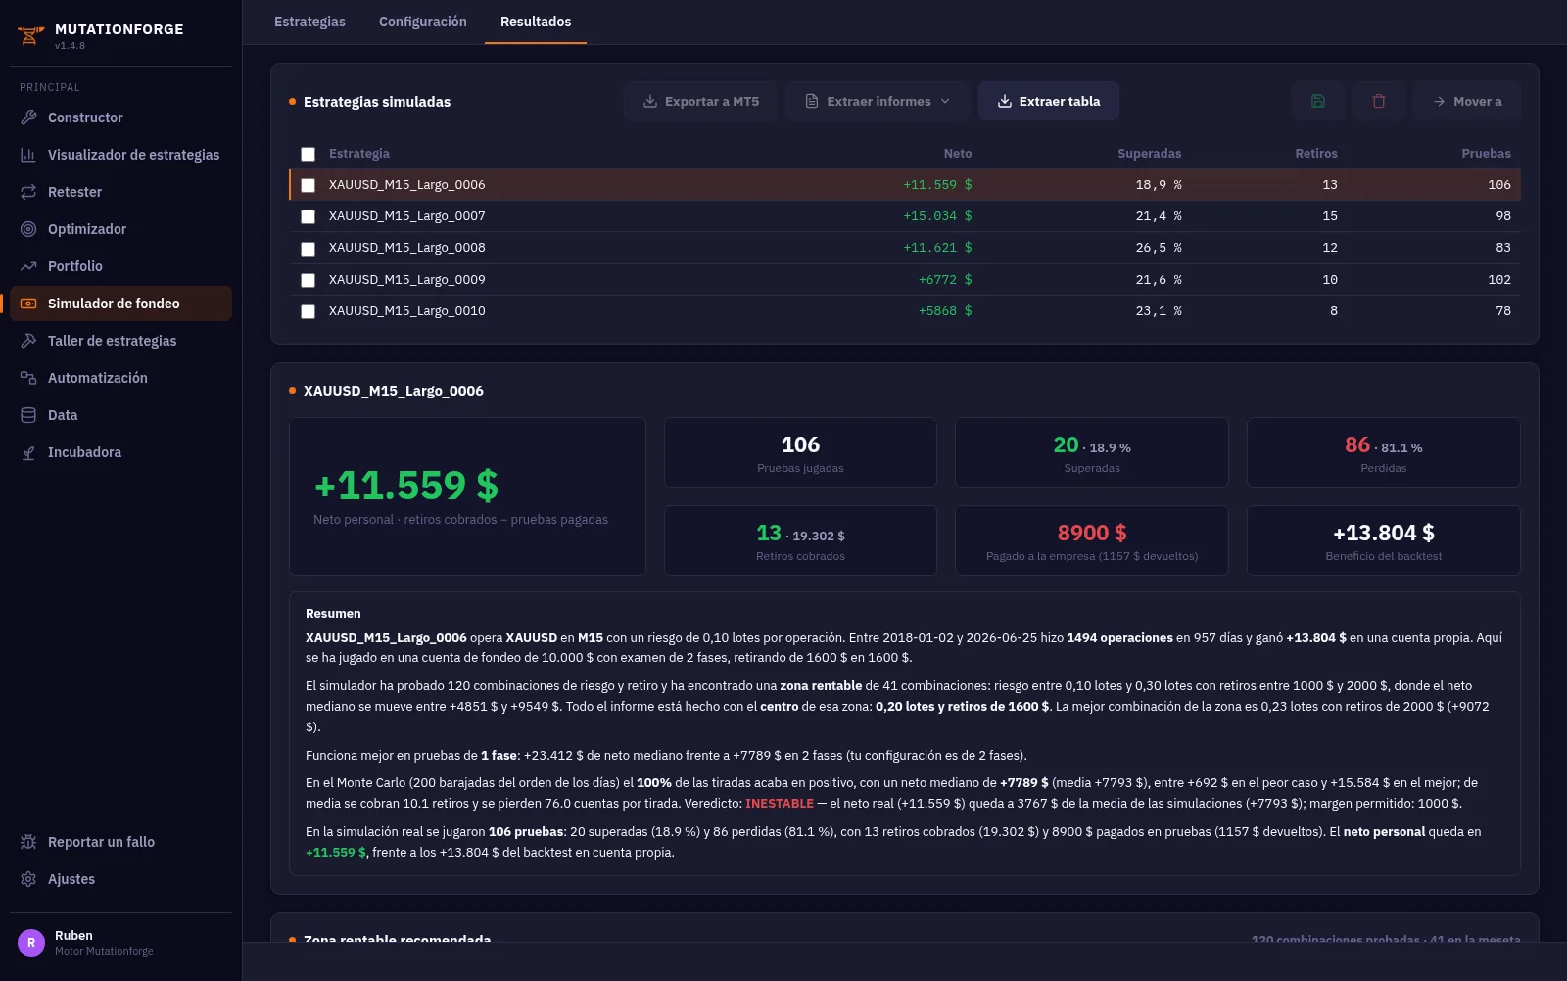Click the Exportar a MT5 button
The height and width of the screenshot is (981, 1567).
700,101
